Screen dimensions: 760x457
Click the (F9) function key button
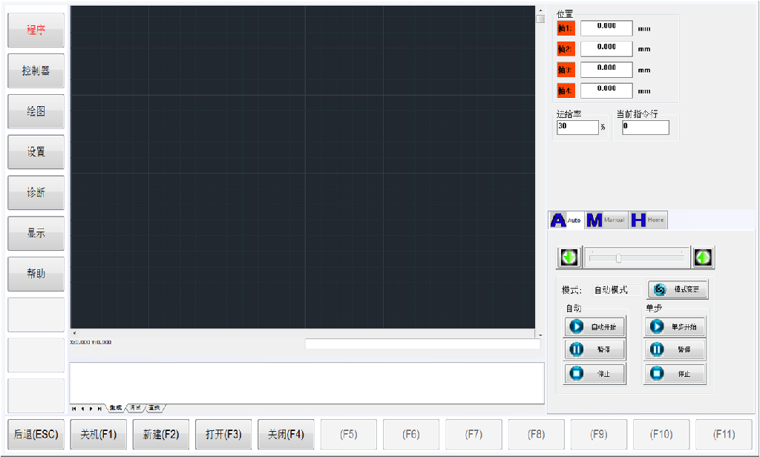[599, 434]
